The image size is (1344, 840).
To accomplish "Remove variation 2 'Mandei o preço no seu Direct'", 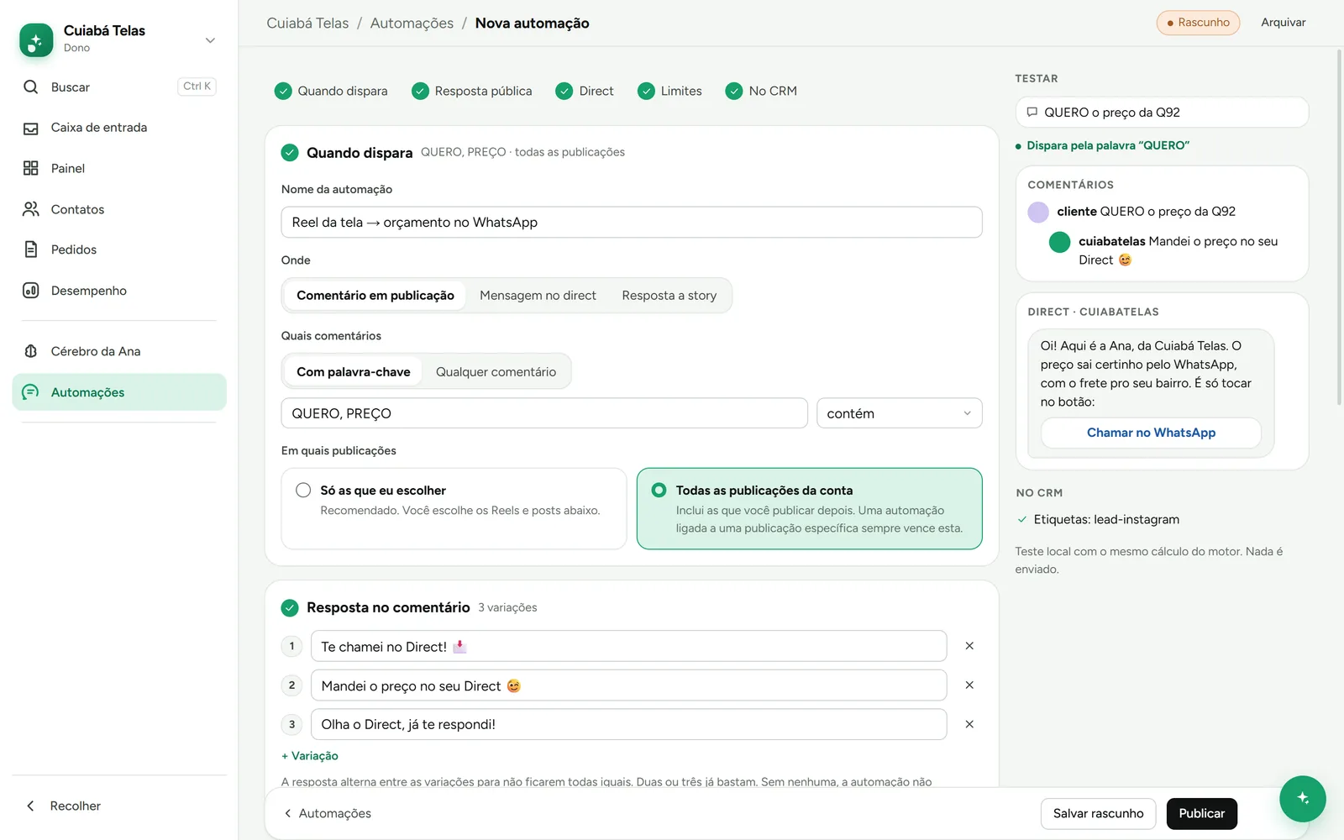I will [x=969, y=685].
